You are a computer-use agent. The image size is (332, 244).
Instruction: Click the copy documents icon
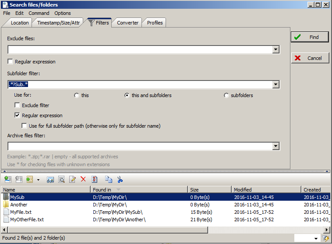pos(108,179)
